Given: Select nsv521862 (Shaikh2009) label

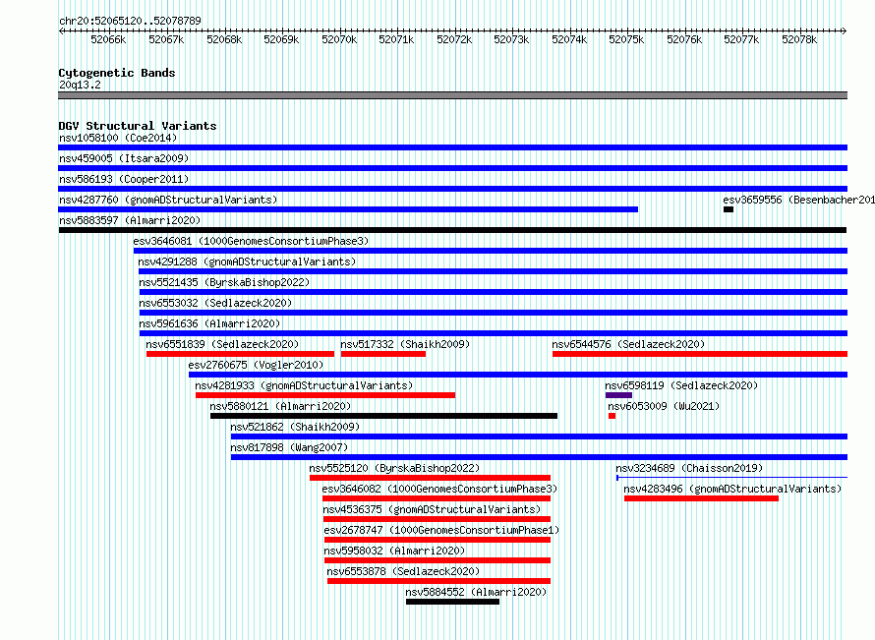Looking at the screenshot, I should [x=295, y=427].
